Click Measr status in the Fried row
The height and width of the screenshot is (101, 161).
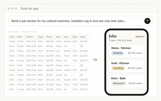click(x=59, y=65)
